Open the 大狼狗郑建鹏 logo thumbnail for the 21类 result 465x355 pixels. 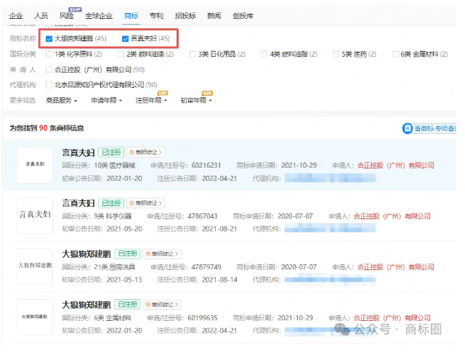pyautogui.click(x=35, y=266)
